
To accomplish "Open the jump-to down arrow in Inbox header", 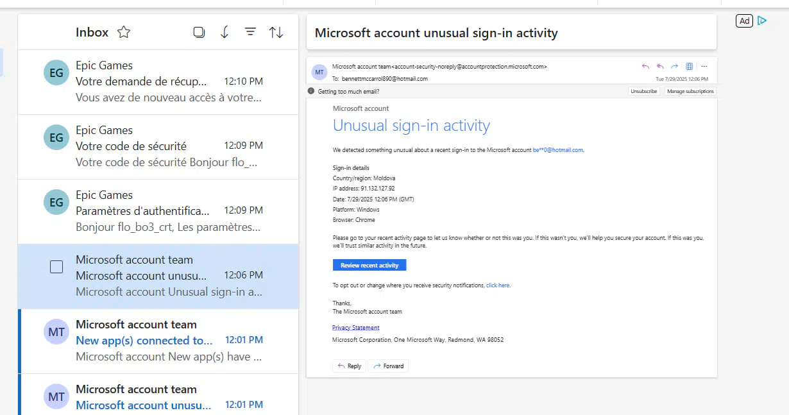I will [x=225, y=32].
